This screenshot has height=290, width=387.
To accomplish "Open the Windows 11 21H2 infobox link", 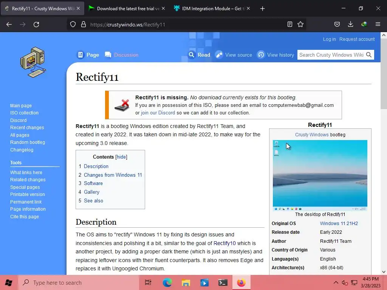I will click(339, 224).
